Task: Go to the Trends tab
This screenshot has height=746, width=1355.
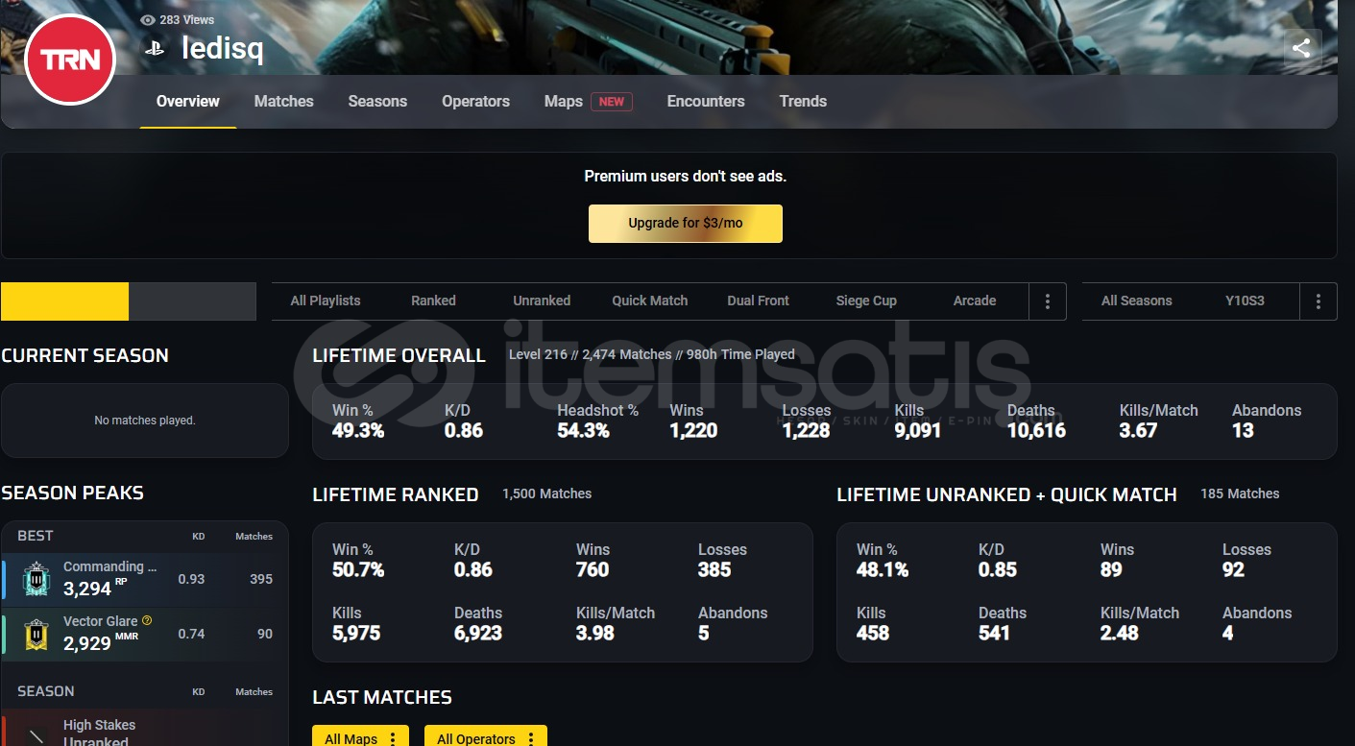Action: [803, 102]
